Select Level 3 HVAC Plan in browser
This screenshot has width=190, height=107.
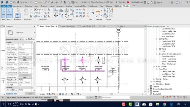coord(168,34)
